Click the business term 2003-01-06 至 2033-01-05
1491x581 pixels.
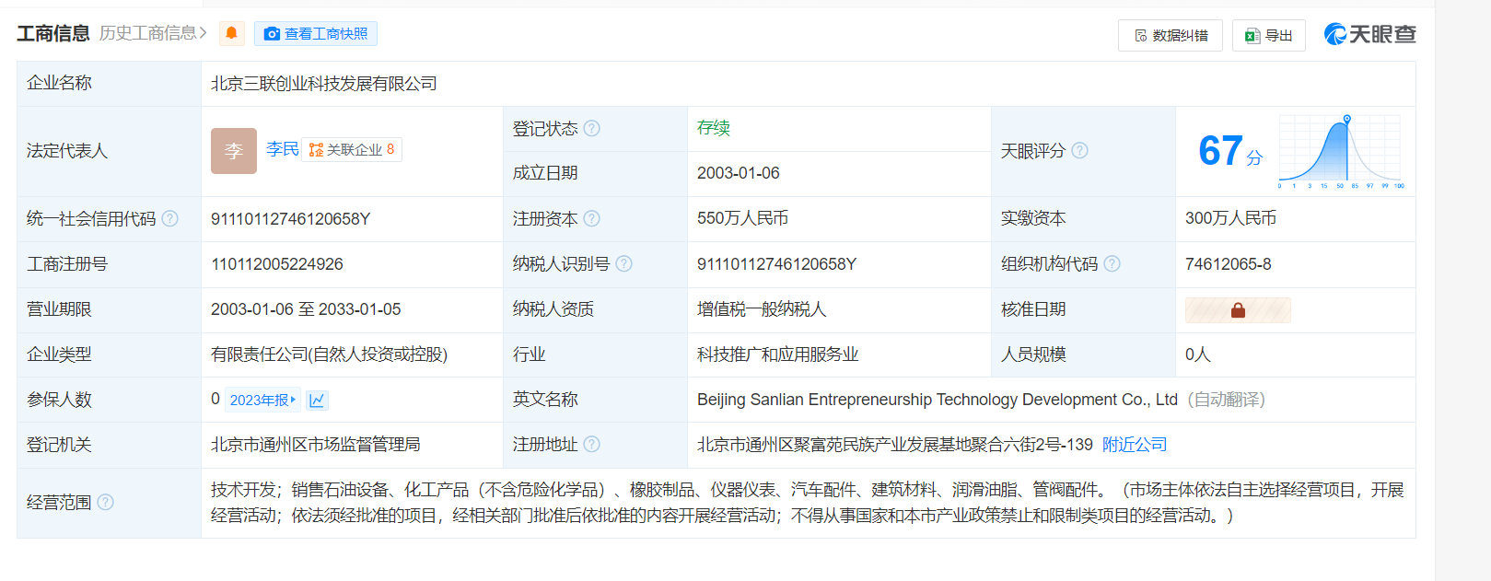click(x=306, y=309)
